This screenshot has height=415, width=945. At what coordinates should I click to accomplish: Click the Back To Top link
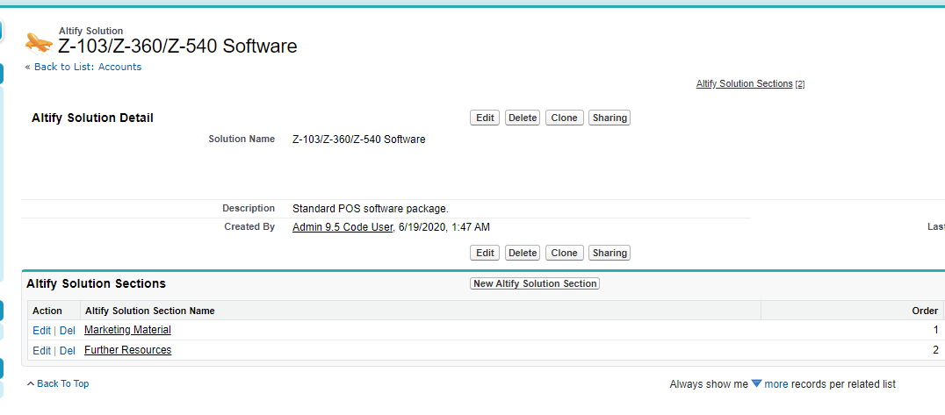[62, 383]
